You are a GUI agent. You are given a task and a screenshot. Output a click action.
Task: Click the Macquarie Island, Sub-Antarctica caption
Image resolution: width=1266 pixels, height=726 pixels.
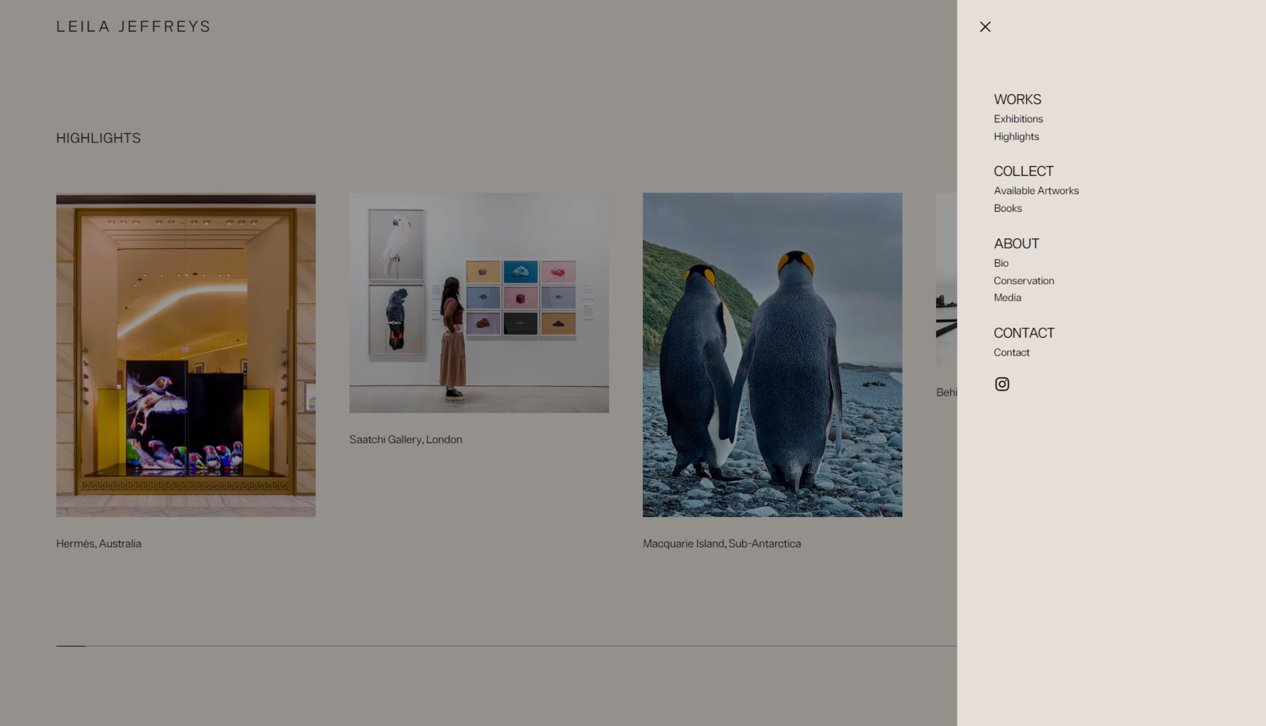pyautogui.click(x=721, y=544)
